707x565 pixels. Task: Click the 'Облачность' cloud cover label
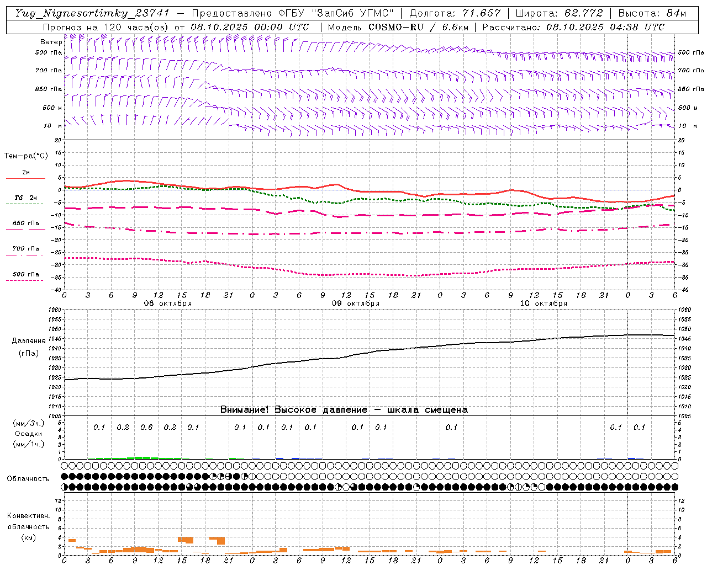(28, 479)
